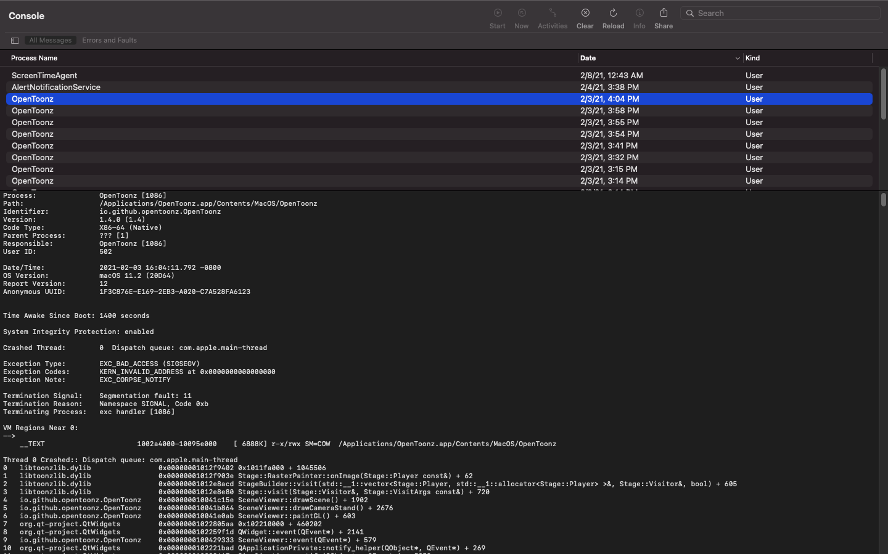Click the exception type EXC_BAD_ACCESS (SIGSEGV)
The width and height of the screenshot is (888, 554).
(150, 364)
